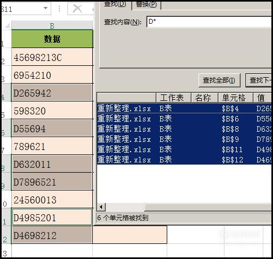The height and width of the screenshot is (259, 273).
Task: Click the 名称 column header
Action: [x=204, y=98]
